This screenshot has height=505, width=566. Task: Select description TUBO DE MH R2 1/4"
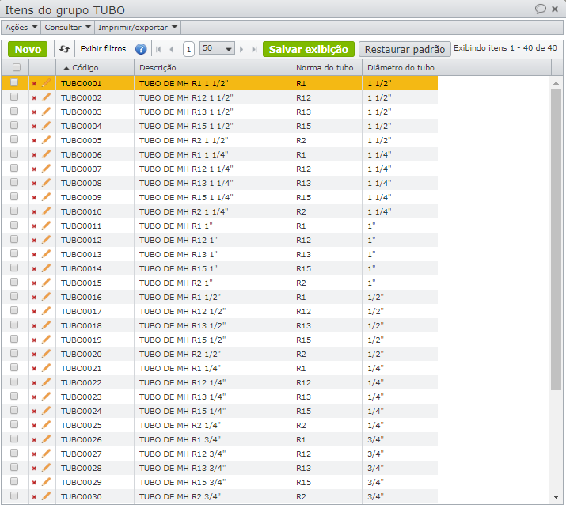coord(180,426)
